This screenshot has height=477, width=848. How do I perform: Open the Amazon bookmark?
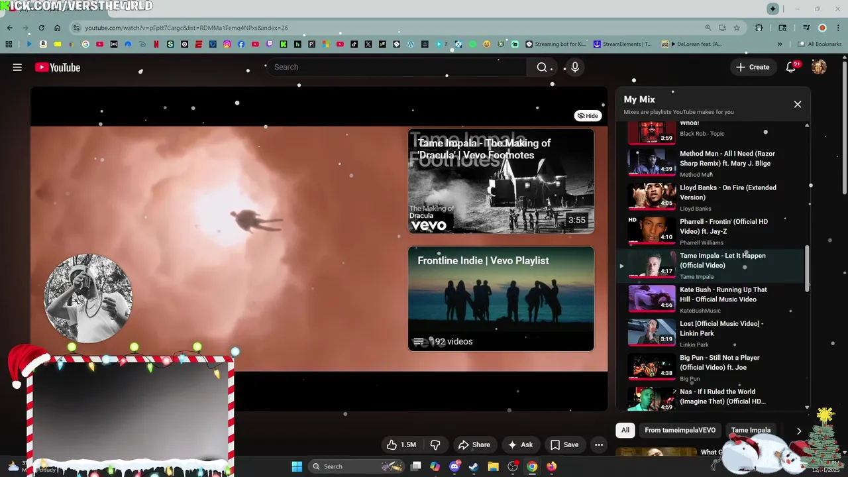(43, 44)
